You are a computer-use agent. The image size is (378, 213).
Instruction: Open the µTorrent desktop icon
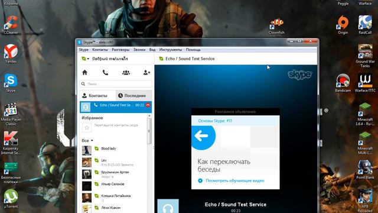[11, 199]
